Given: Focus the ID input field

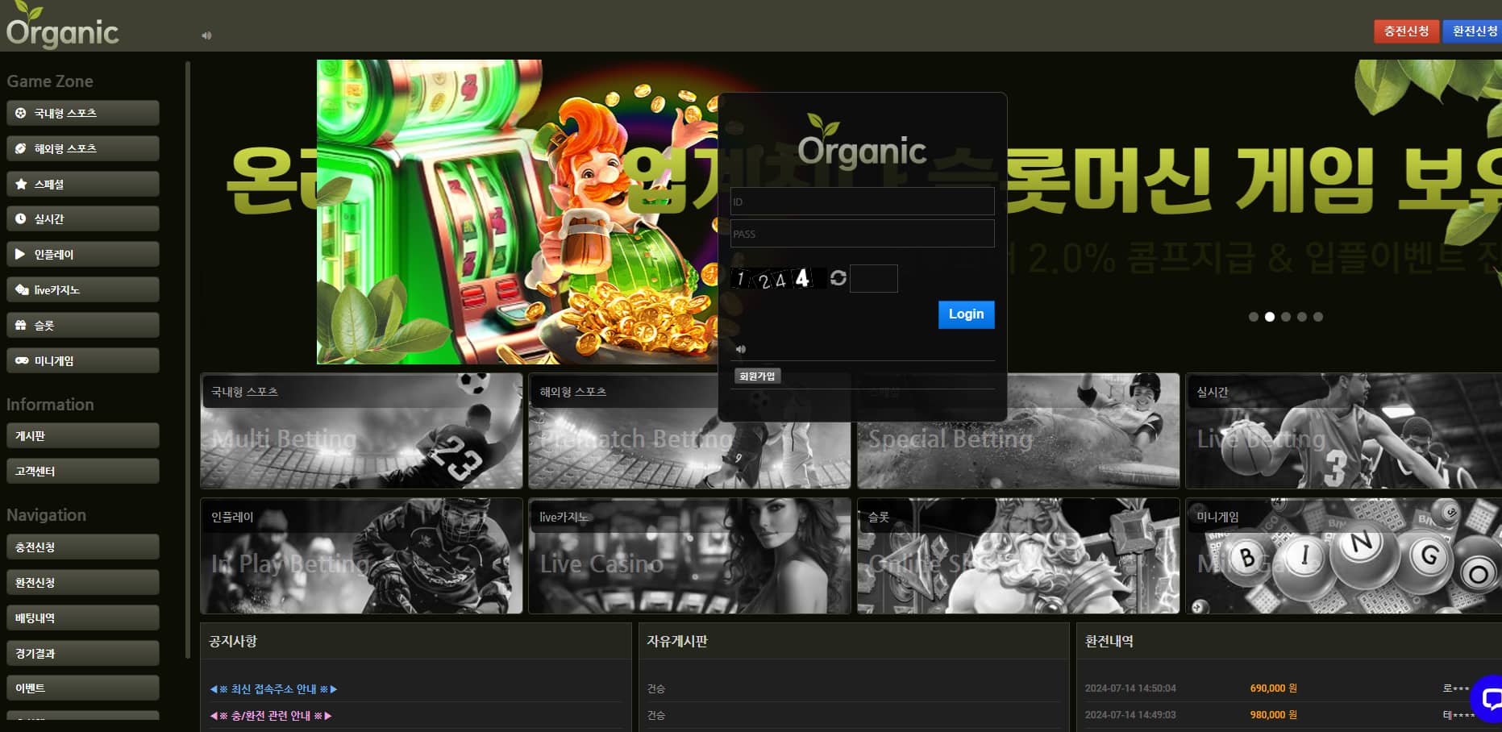Looking at the screenshot, I should [862, 202].
